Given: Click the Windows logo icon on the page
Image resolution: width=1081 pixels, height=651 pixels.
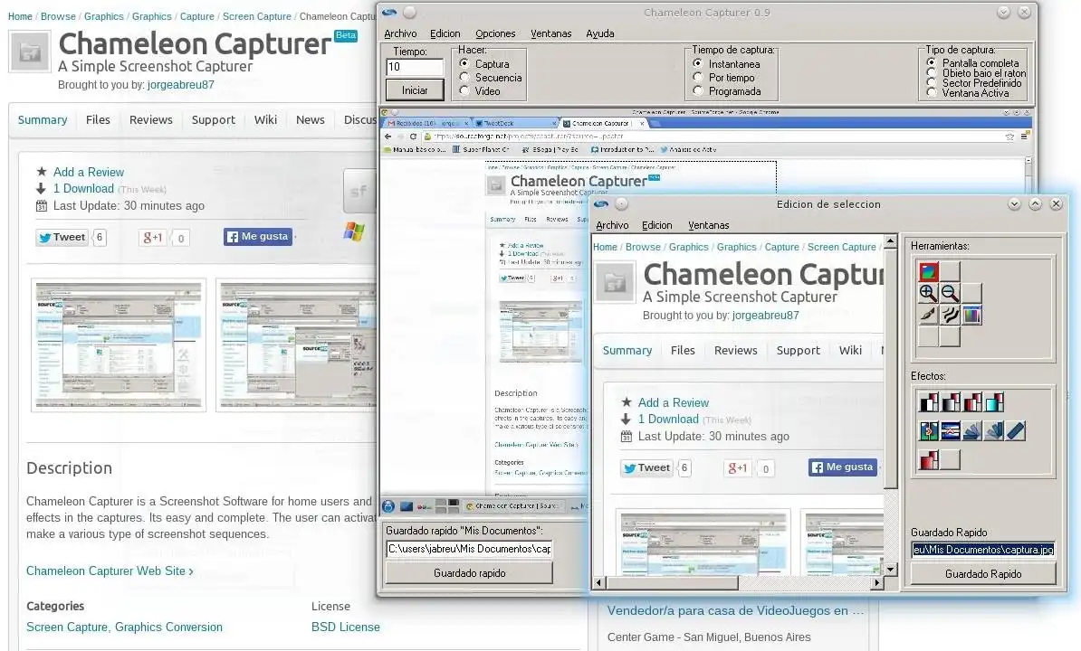Looking at the screenshot, I should coord(354,231).
